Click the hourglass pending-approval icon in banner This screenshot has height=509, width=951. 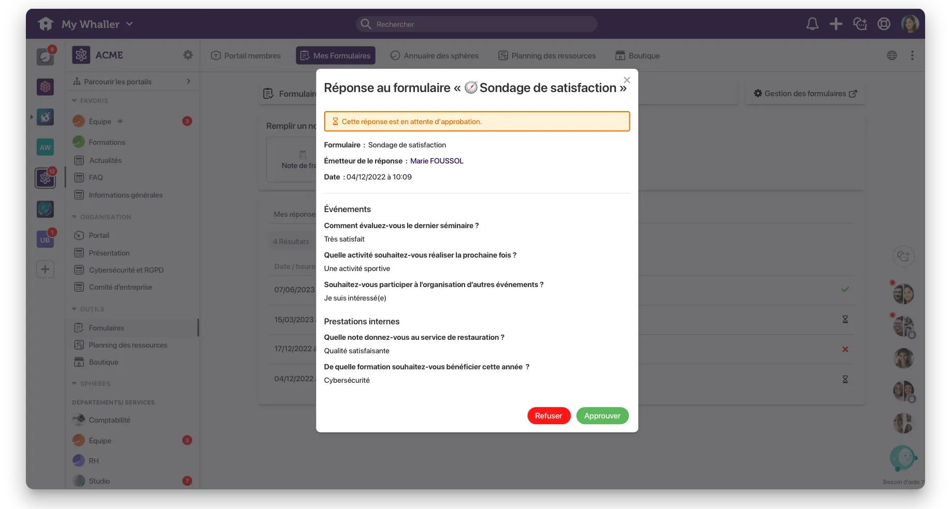pyautogui.click(x=335, y=122)
